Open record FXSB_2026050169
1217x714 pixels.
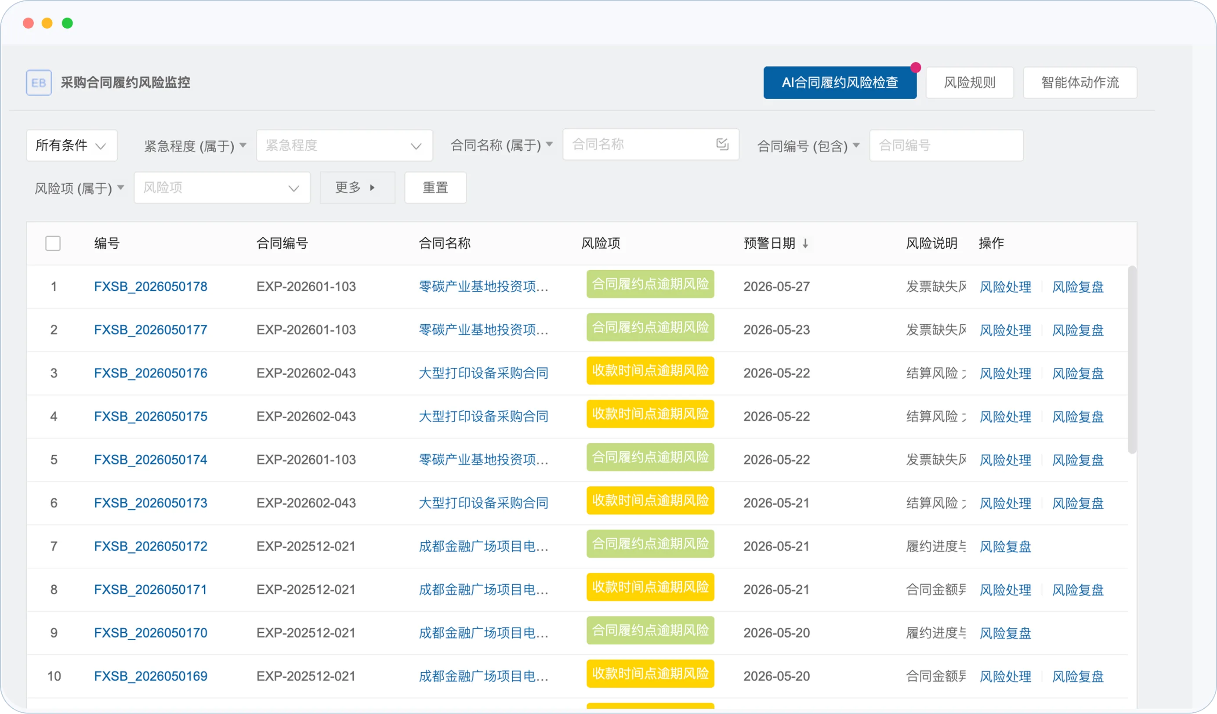151,676
